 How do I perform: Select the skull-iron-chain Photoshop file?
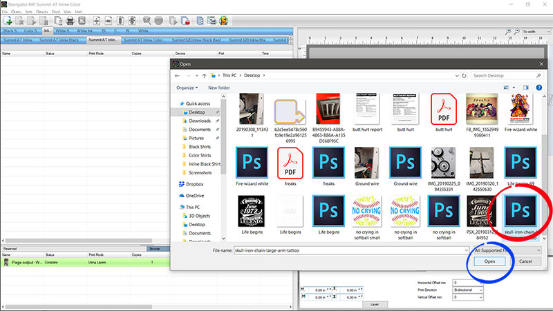pos(521,217)
